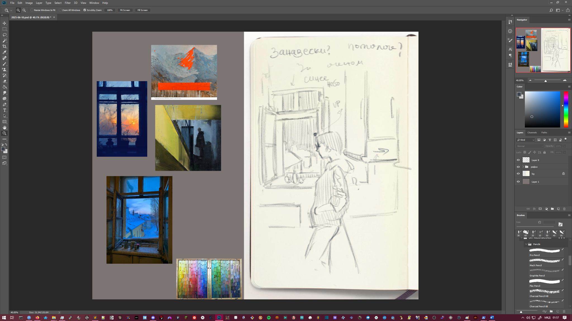Open the Image menu
The image size is (572, 321).
point(29,3)
